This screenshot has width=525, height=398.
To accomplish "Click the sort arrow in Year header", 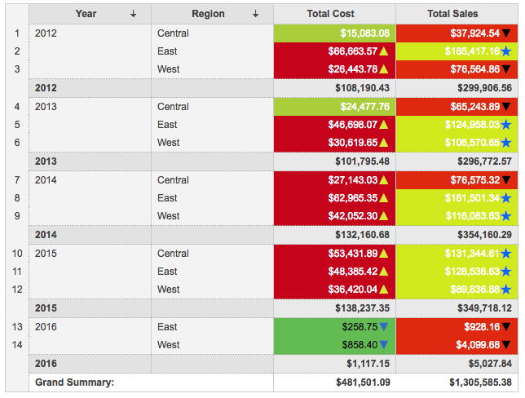I will coord(134,14).
